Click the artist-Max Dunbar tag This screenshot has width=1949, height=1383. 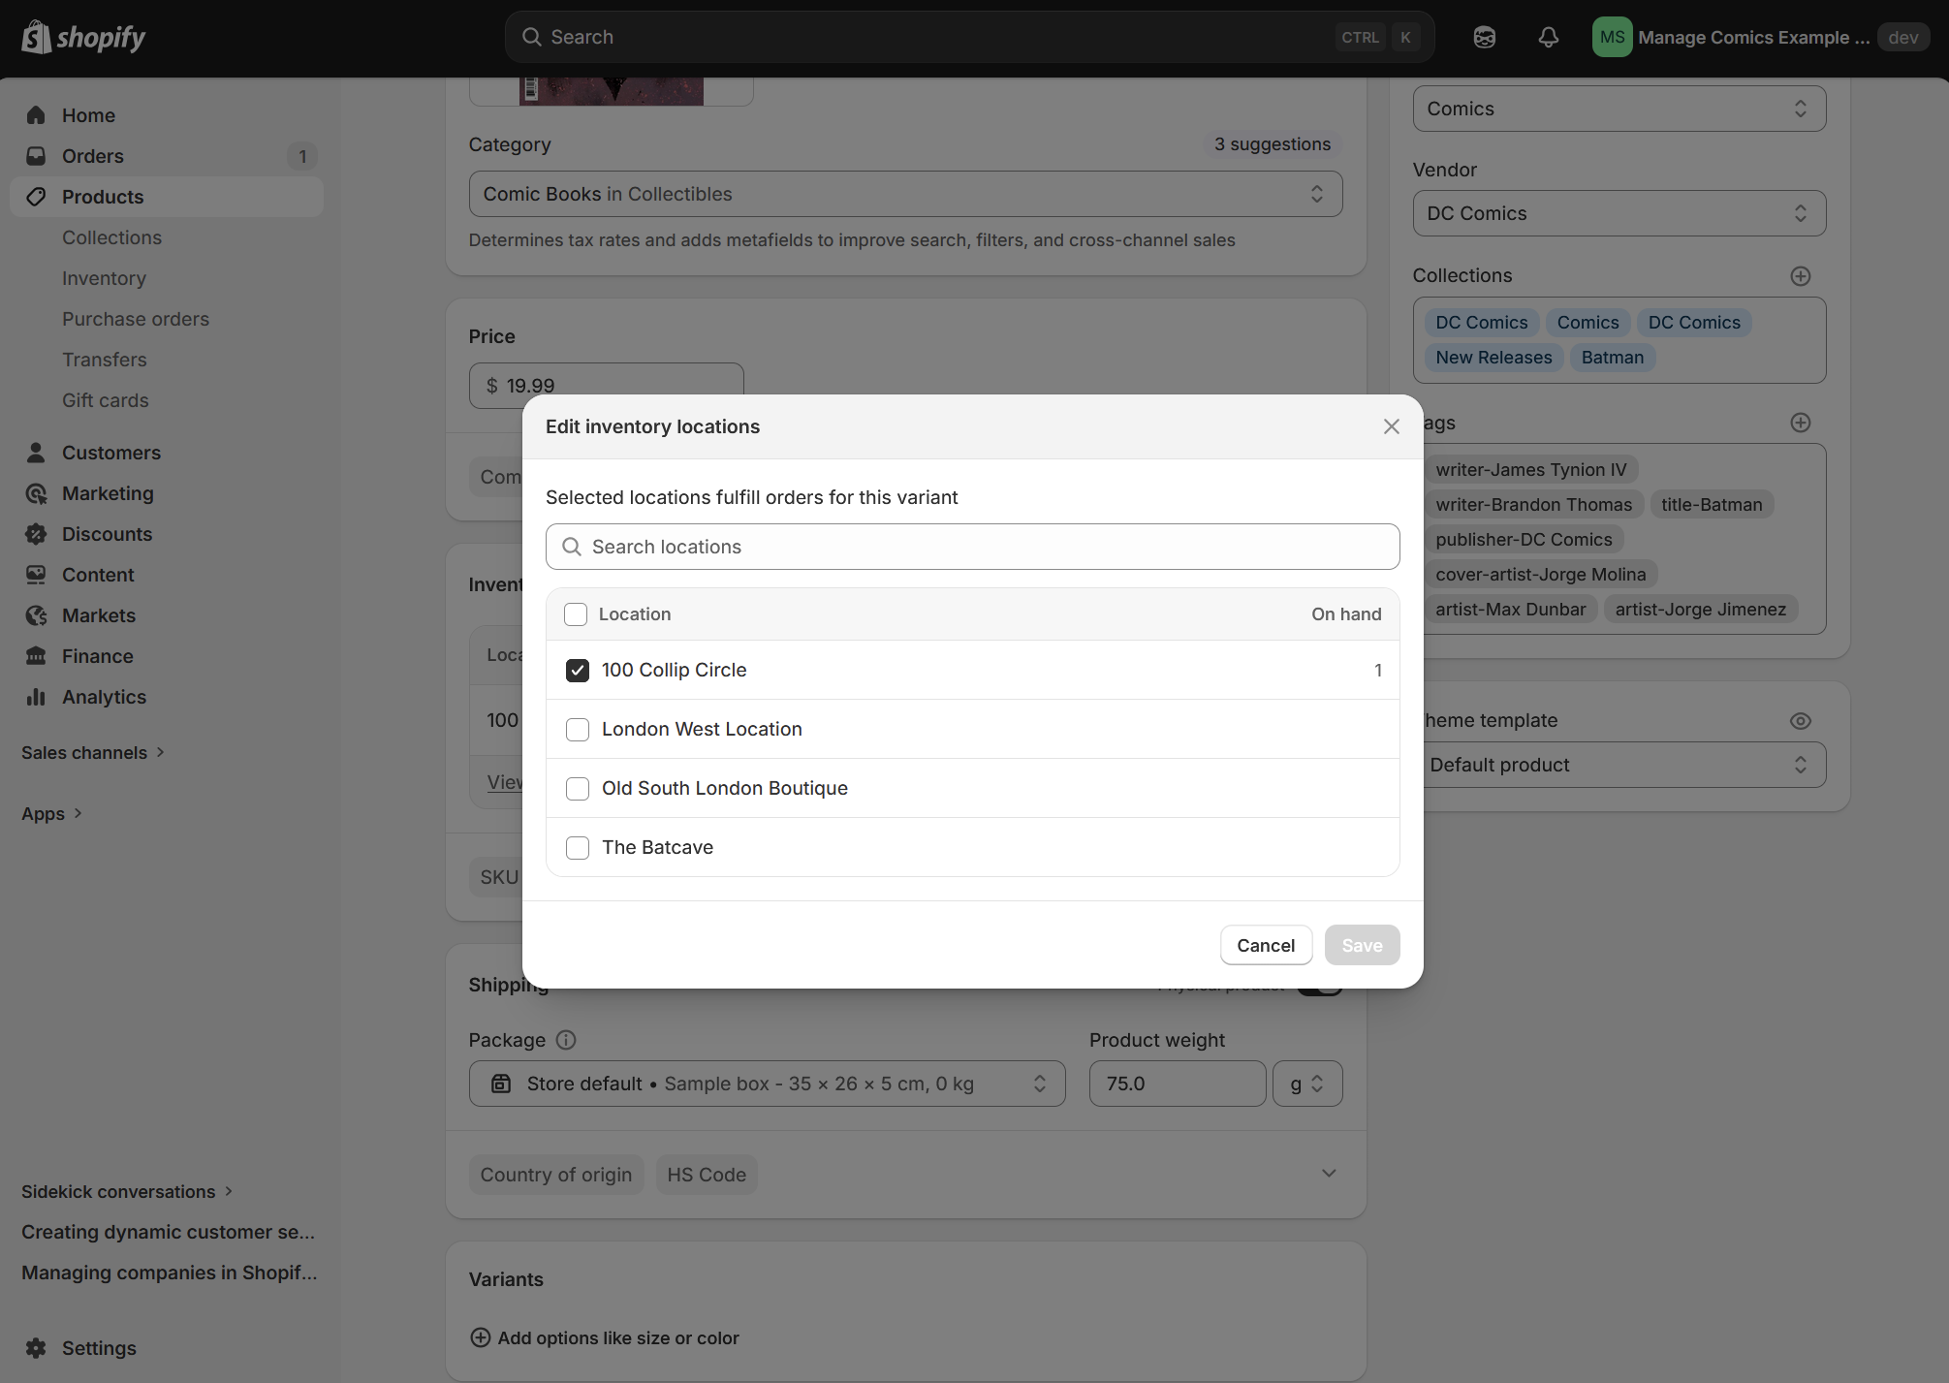(x=1511, y=610)
